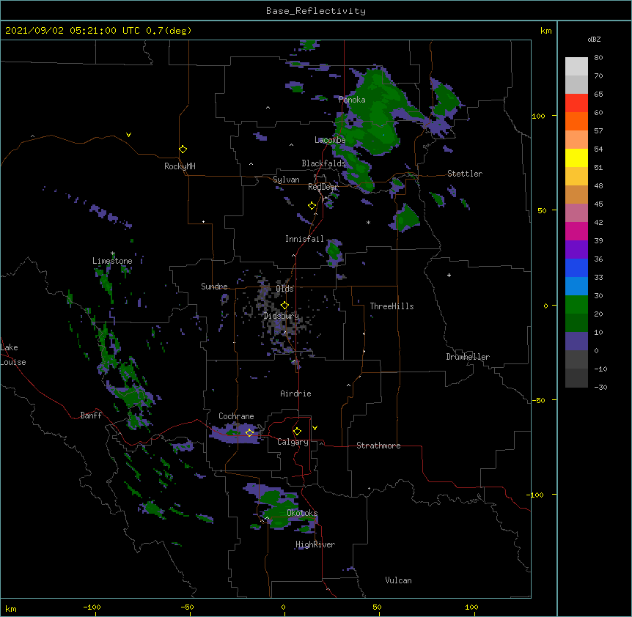The width and height of the screenshot is (632, 617).
Task: Click the Blackfalds label on map
Action: pyautogui.click(x=323, y=163)
